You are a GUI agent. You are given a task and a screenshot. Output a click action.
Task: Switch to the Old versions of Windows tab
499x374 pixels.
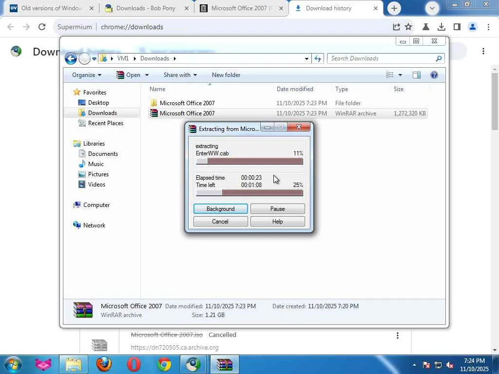tap(52, 8)
